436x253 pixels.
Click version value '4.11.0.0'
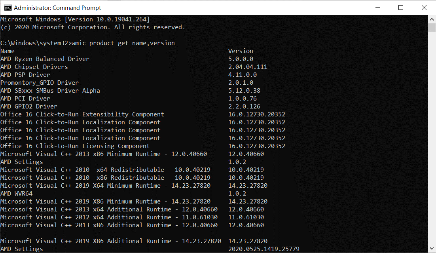pyautogui.click(x=243, y=74)
